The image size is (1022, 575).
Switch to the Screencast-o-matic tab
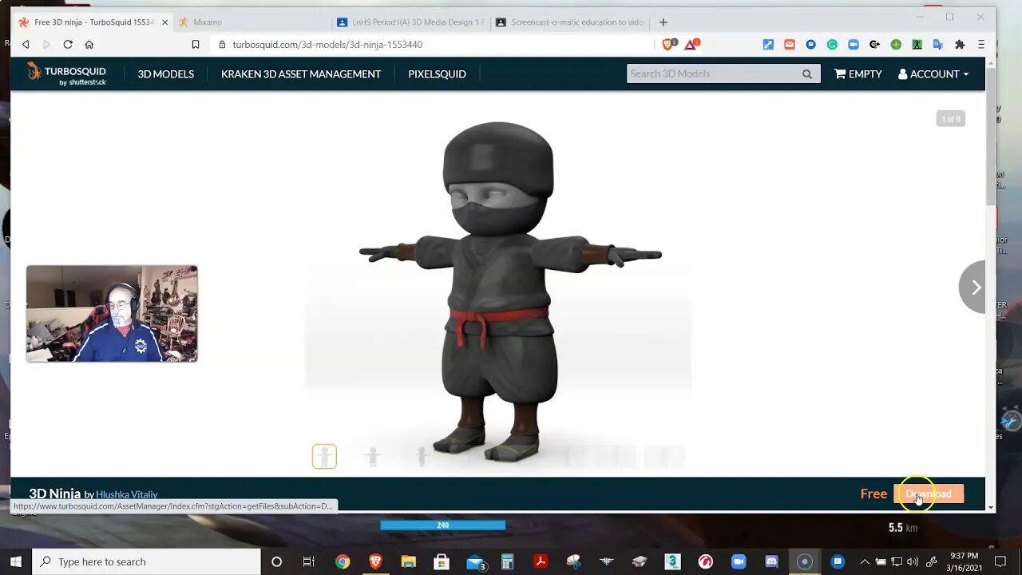(570, 22)
